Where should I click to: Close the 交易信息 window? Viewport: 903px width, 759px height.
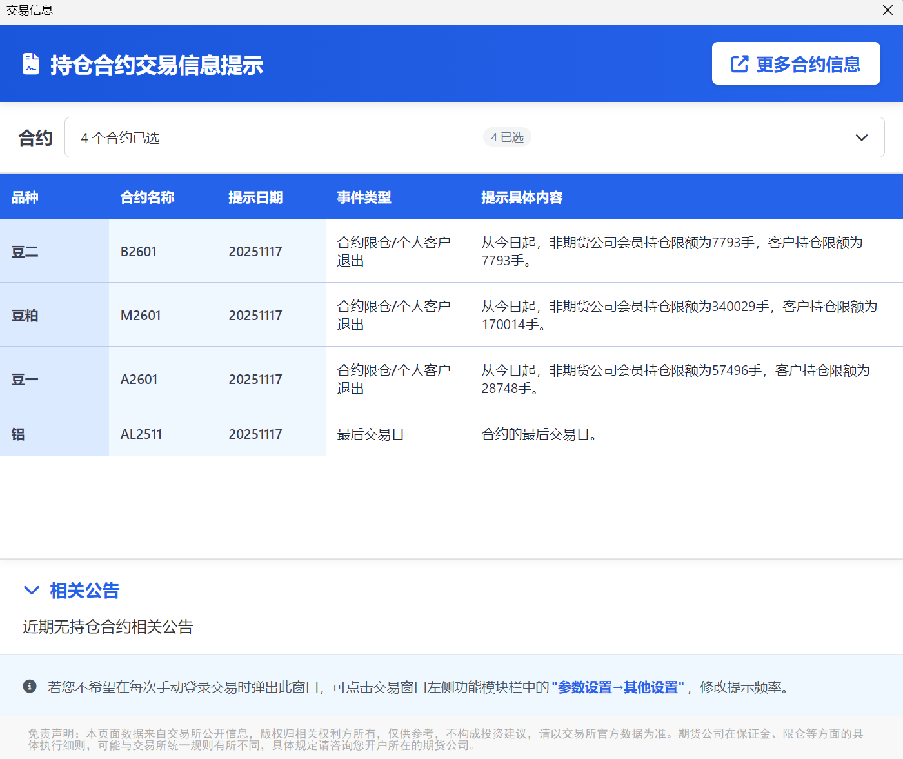point(888,10)
